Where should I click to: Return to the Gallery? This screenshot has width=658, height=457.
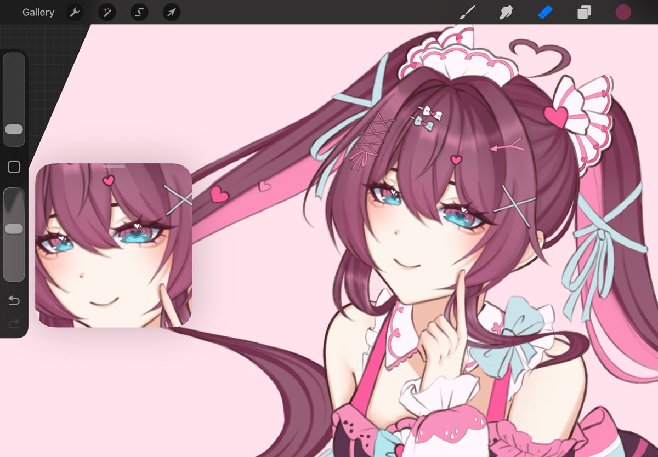tap(38, 12)
